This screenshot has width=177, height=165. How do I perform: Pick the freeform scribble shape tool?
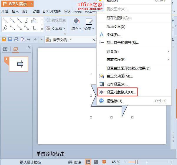5,28
